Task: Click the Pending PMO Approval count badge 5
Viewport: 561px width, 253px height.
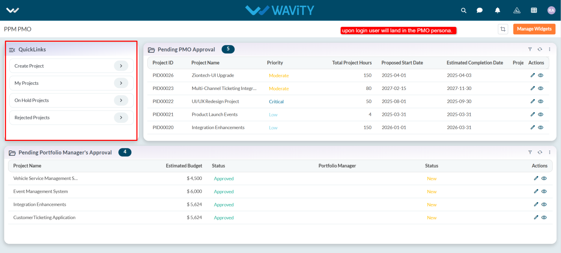Action: click(x=228, y=49)
